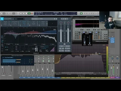
Task: Open the Ozone 8 insert slot on Stereo Out
Action: pos(112,40)
